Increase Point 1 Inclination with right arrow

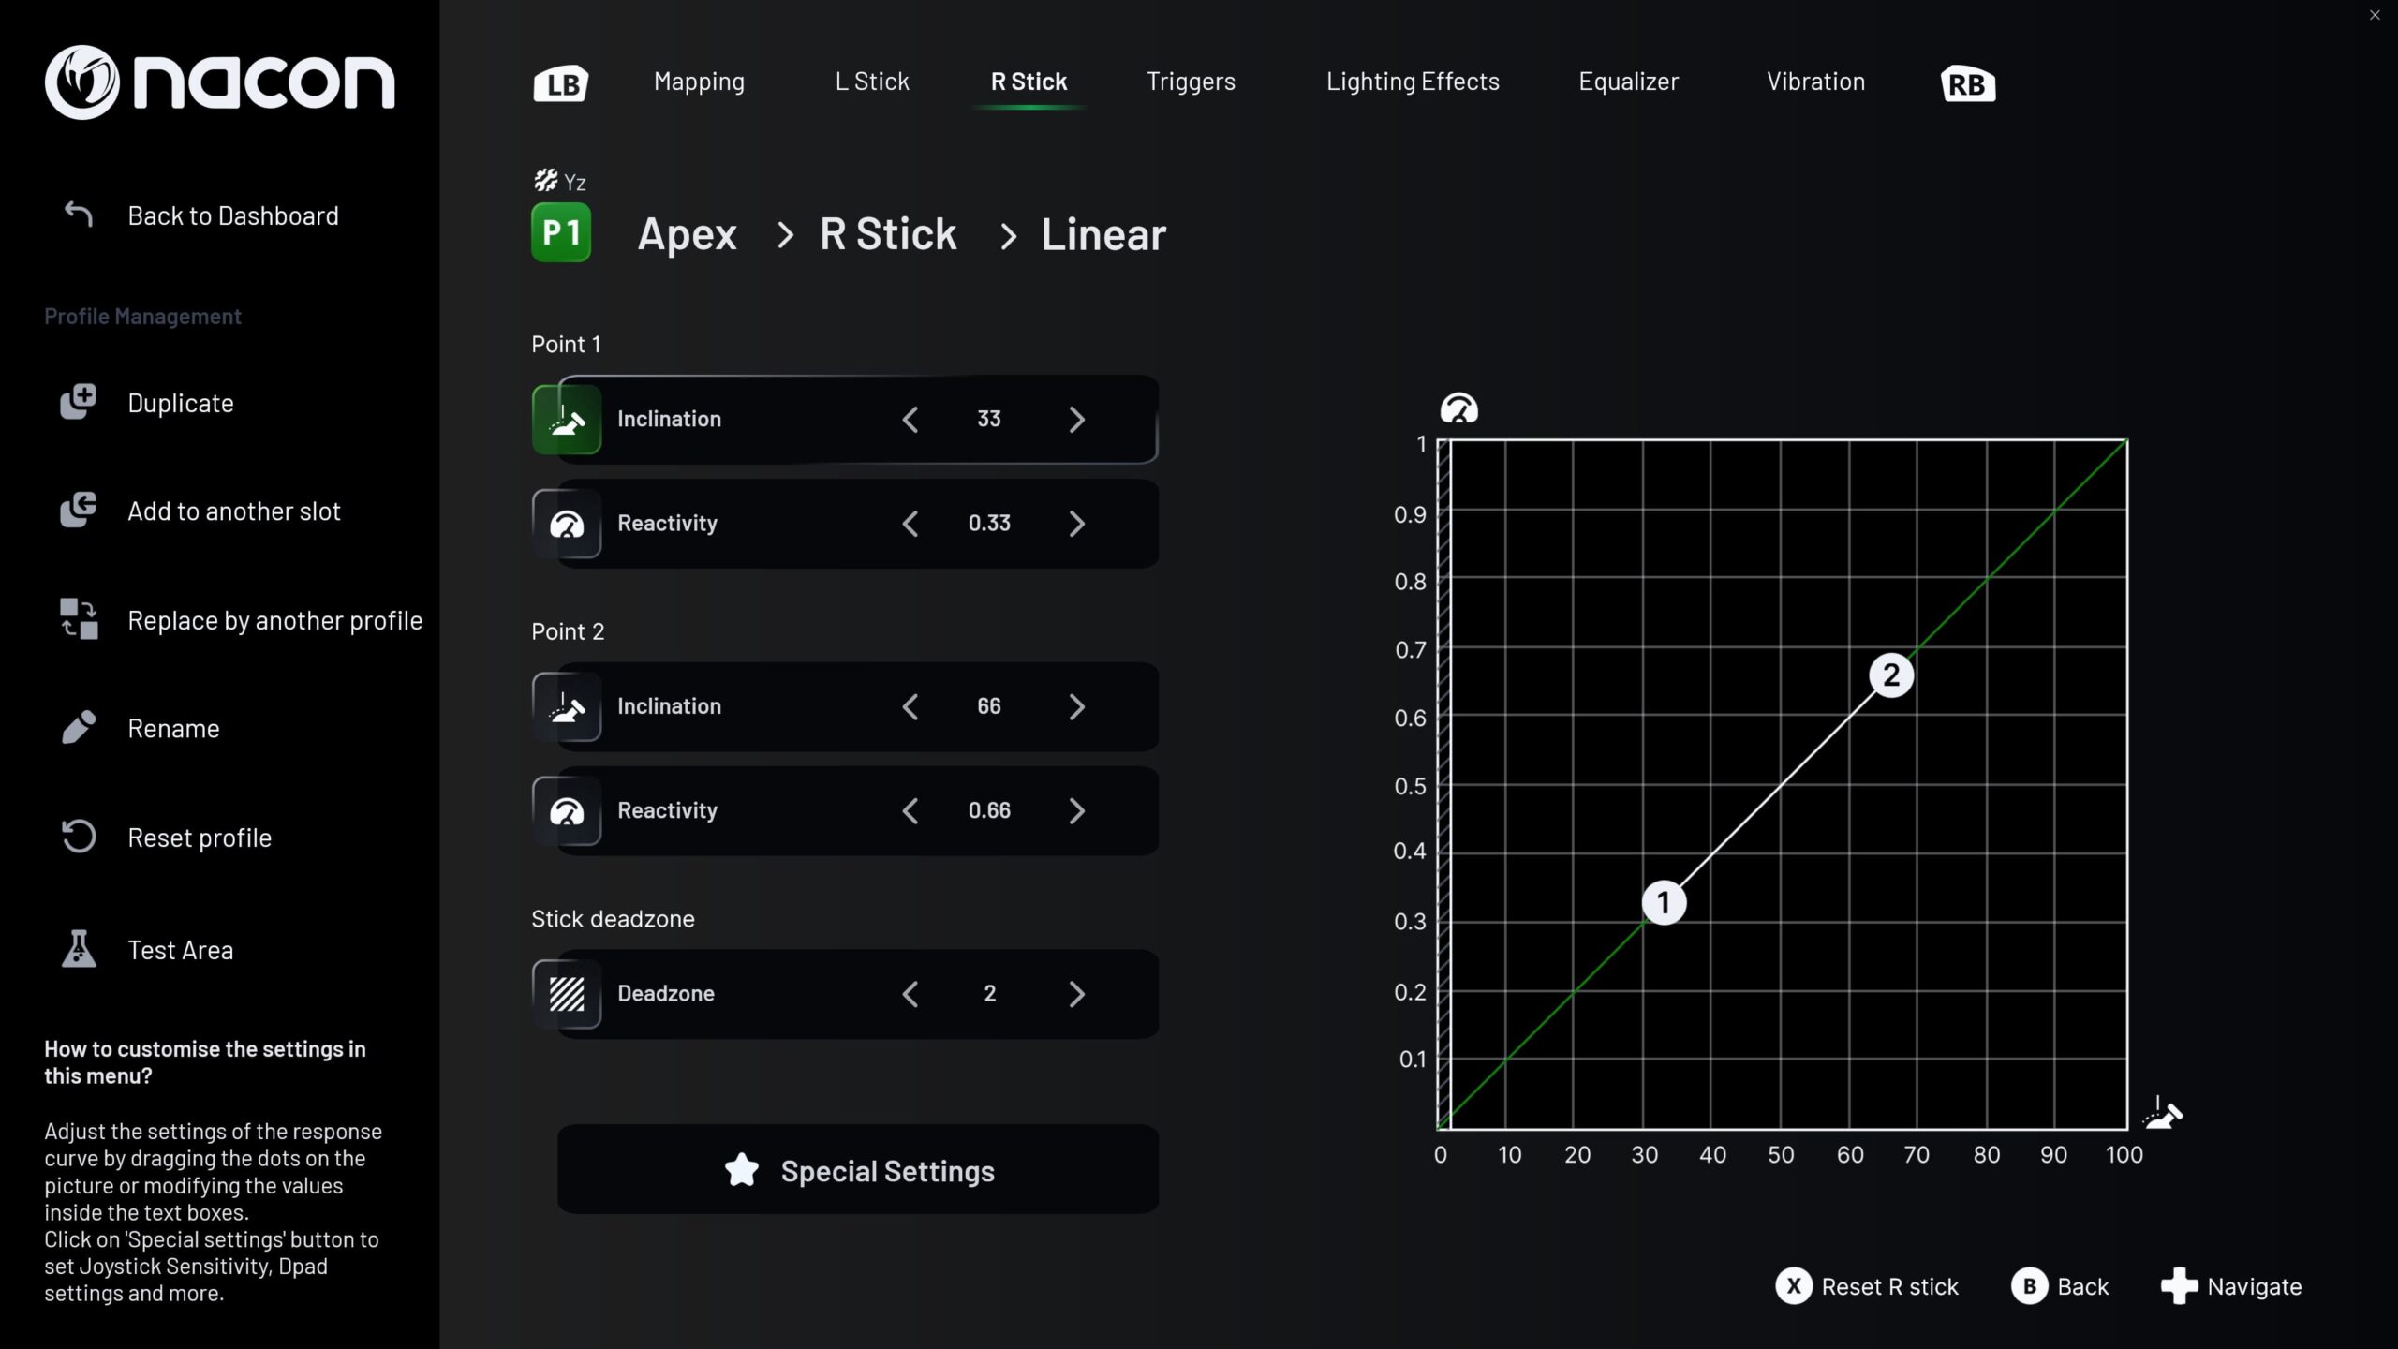tap(1077, 419)
